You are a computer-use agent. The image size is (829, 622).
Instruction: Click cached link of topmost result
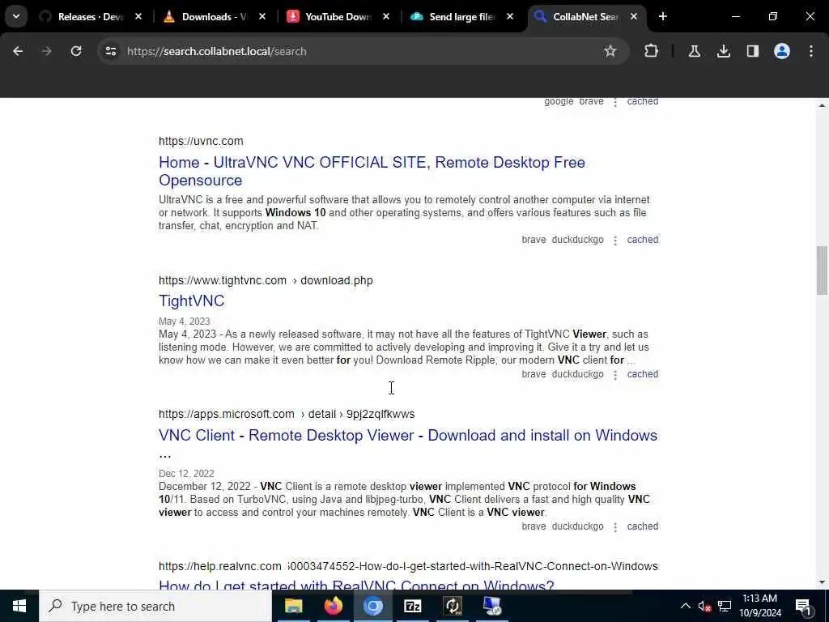click(x=642, y=101)
